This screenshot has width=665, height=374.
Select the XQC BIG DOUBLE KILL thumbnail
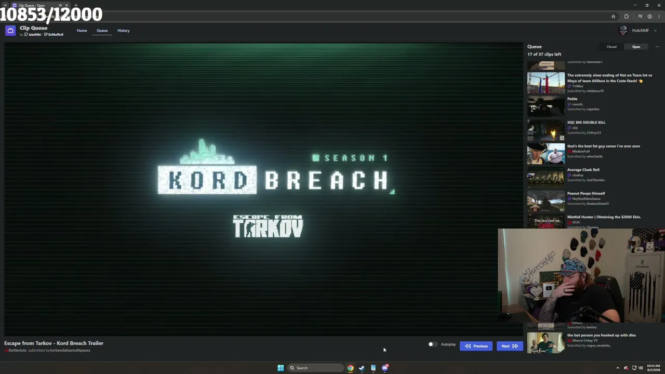pyautogui.click(x=546, y=130)
